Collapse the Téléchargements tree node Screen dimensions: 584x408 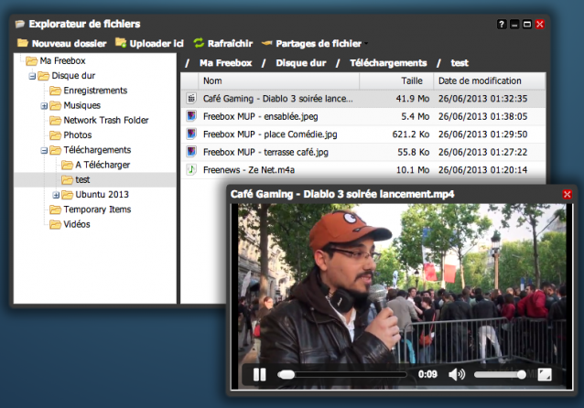point(44,150)
